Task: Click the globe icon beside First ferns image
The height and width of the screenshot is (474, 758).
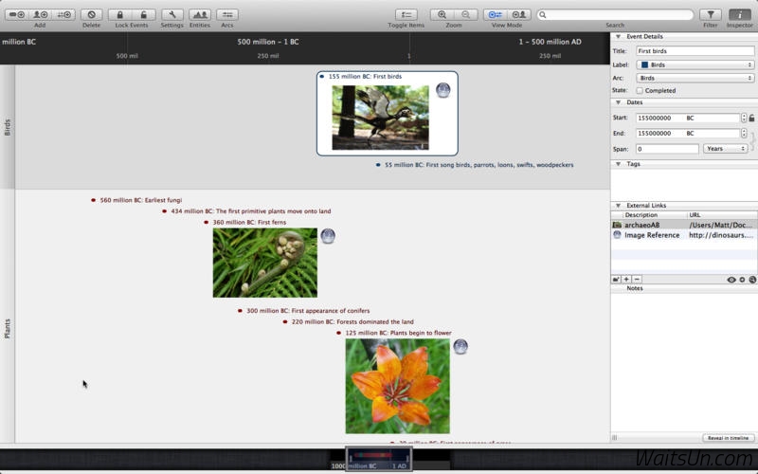Action: [328, 235]
